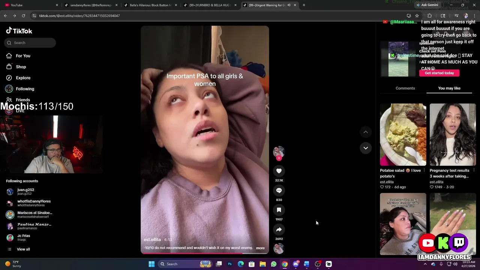480x270 pixels.
Task: Open File Explorer from the taskbar
Action: (262, 264)
